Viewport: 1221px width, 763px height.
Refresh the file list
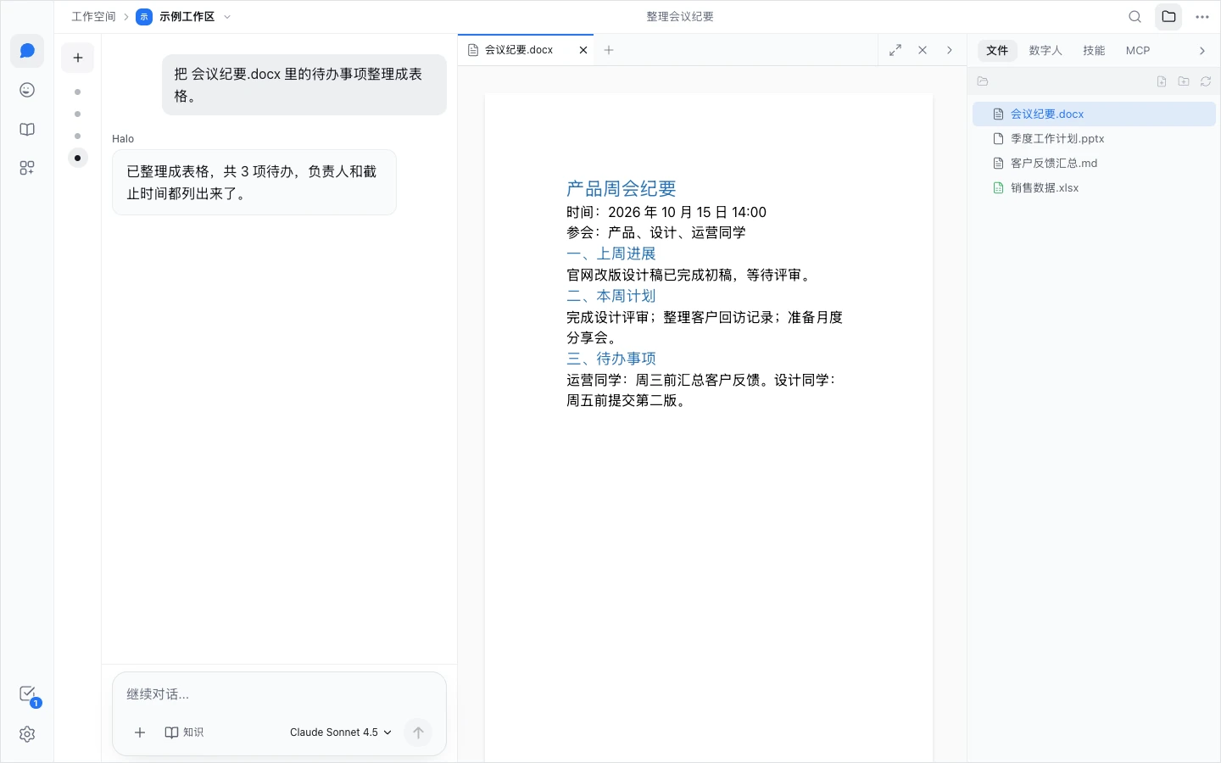coord(1206,81)
